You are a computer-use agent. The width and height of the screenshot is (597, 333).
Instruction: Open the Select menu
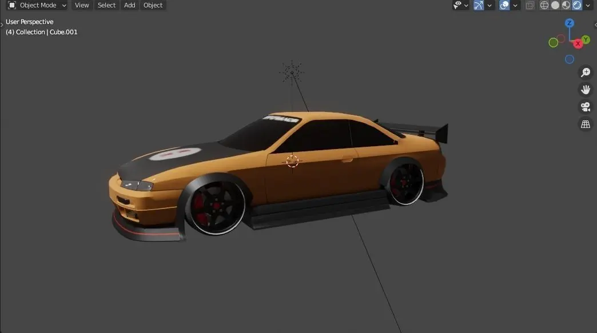[106, 5]
